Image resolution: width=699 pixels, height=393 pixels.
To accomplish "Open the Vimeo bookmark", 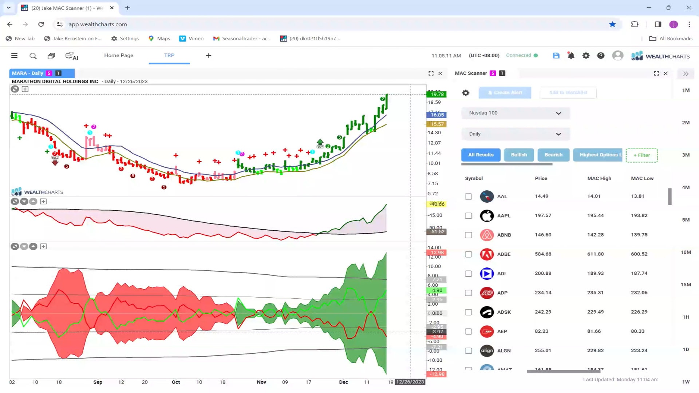I will (x=191, y=39).
